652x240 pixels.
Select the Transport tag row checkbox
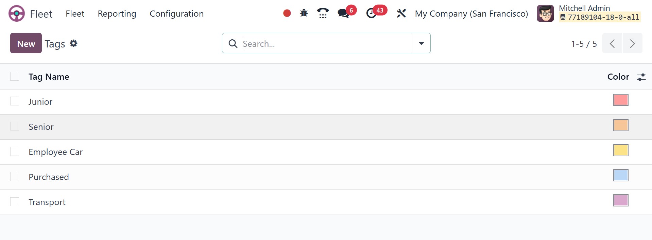tap(15, 202)
